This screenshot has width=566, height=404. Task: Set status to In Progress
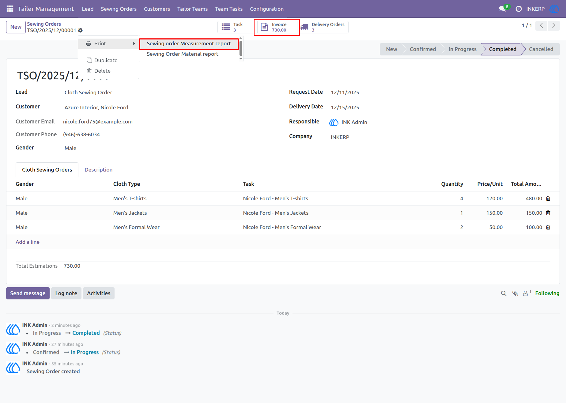click(x=462, y=49)
